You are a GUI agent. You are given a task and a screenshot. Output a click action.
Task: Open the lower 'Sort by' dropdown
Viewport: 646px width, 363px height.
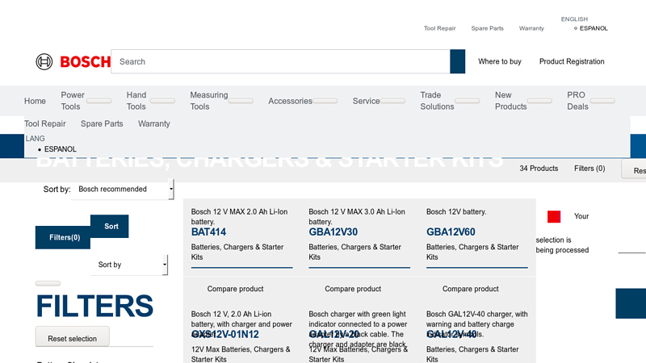pos(128,265)
